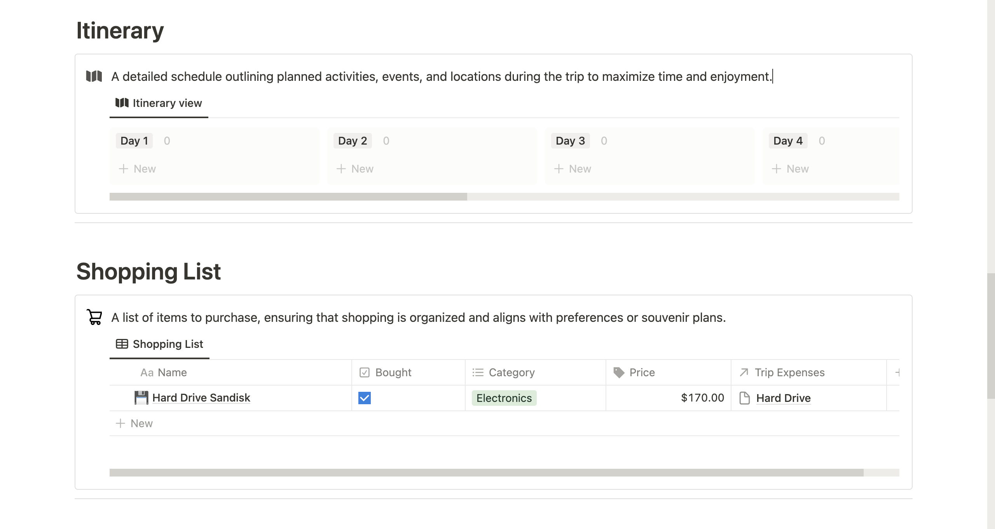
Task: Open the Itinerary view tab
Action: pos(159,103)
